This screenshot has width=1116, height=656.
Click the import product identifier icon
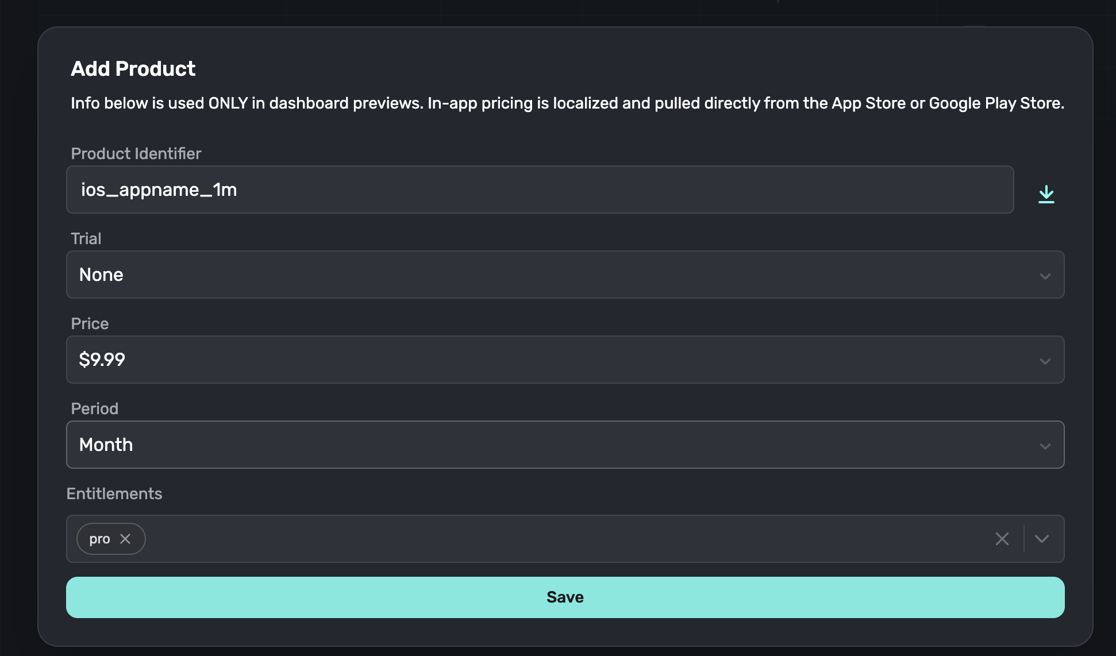pyautogui.click(x=1047, y=194)
